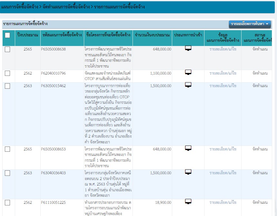Check the box for plan P62040010796
The image size is (277, 216).
[x=7, y=74]
